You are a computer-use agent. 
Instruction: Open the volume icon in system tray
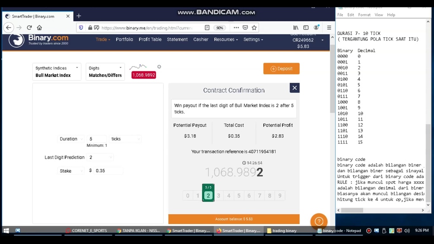click(x=407, y=231)
